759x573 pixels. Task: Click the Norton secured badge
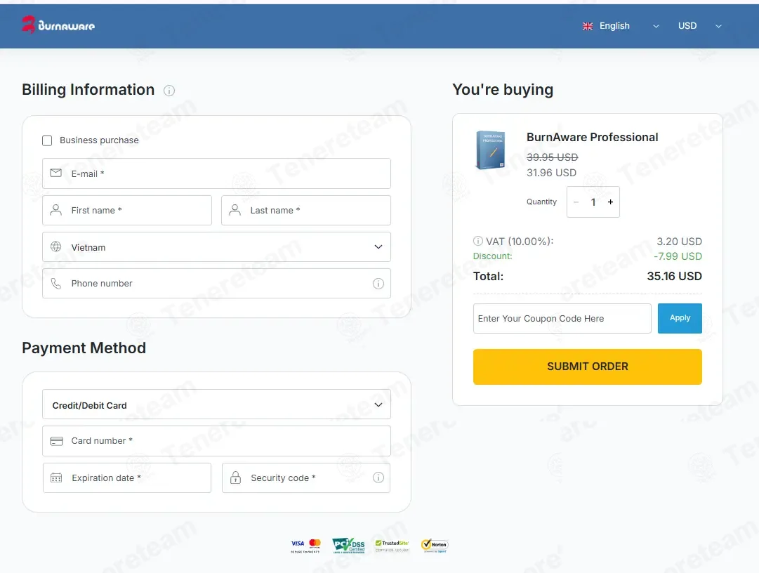click(x=435, y=546)
